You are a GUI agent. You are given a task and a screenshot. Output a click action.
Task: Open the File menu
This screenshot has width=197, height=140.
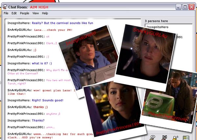(x=6, y=13)
